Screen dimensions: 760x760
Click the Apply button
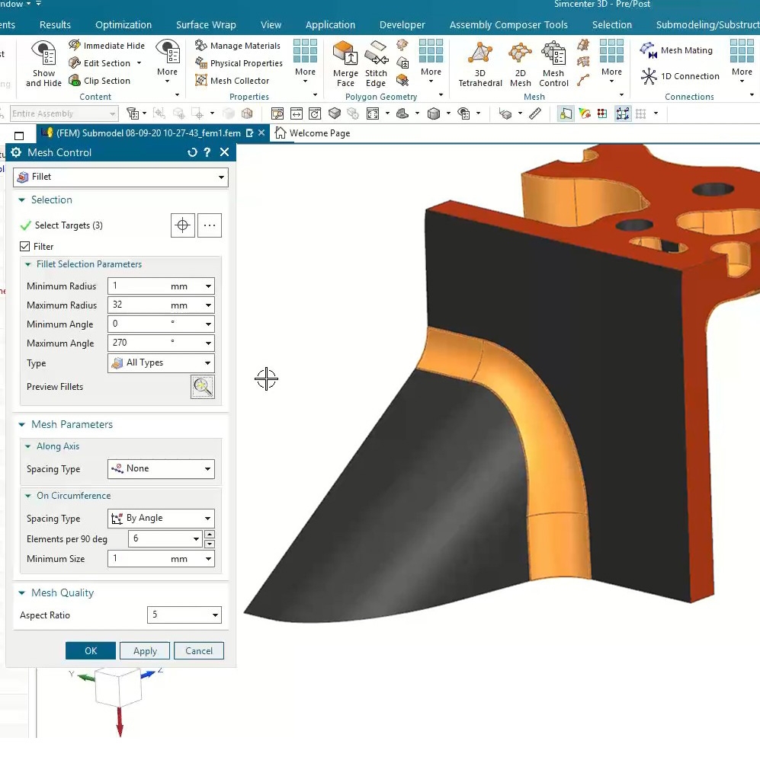145,651
